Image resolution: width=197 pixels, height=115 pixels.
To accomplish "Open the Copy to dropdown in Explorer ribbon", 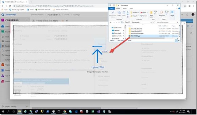I will pos(135,16).
